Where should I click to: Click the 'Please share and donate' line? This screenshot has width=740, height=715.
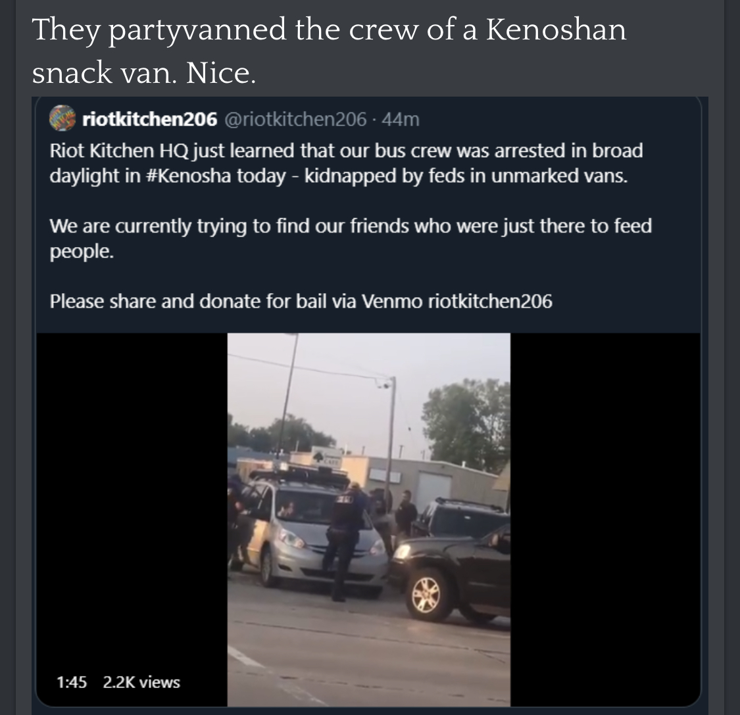(x=301, y=302)
